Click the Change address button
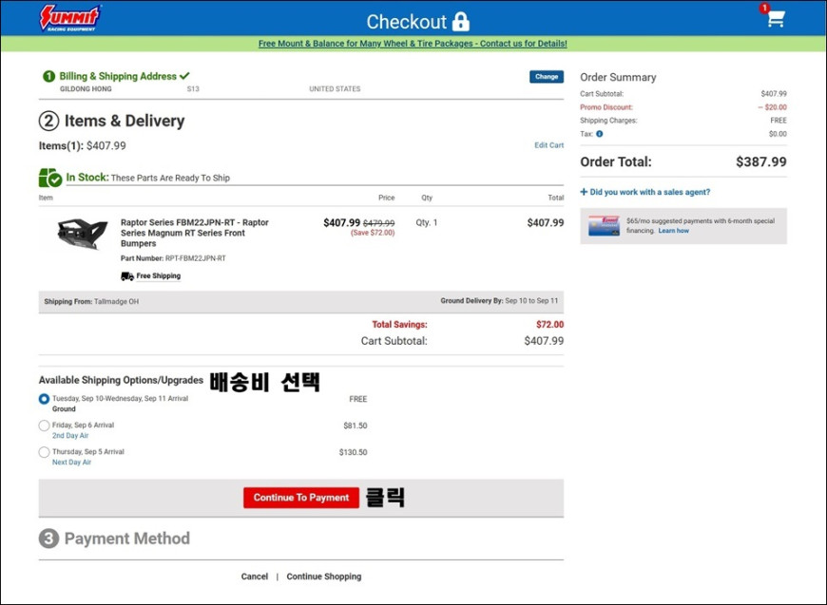This screenshot has width=827, height=605. pyautogui.click(x=547, y=76)
